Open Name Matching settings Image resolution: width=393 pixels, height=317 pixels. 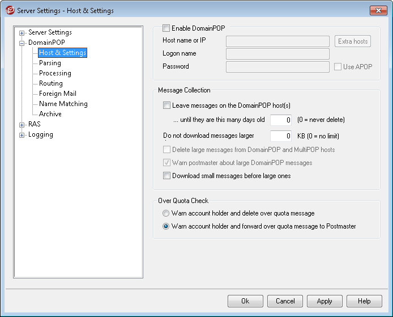tap(63, 104)
